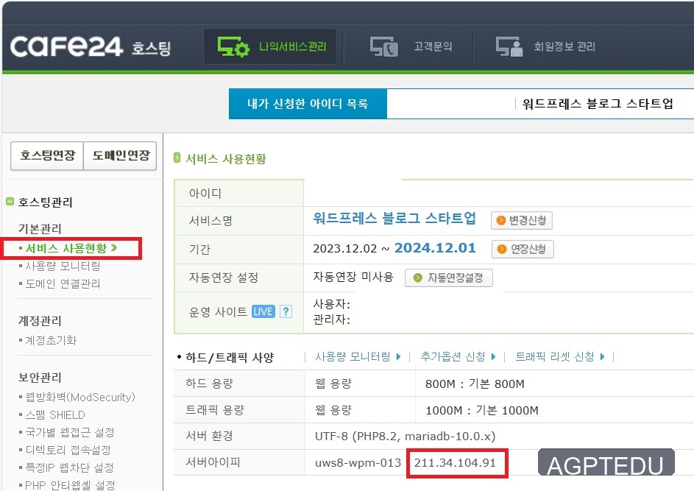Click the 고객문의 phone icon
Image resolution: width=694 pixels, height=491 pixels.
(x=383, y=46)
